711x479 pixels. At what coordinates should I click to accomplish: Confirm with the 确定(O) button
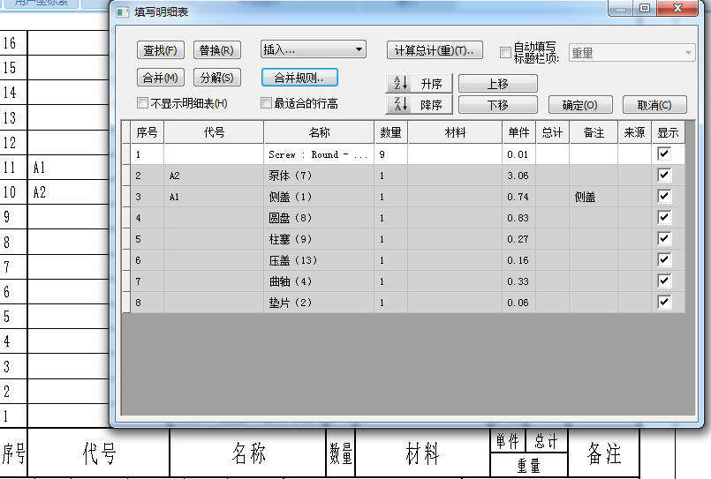coord(580,105)
